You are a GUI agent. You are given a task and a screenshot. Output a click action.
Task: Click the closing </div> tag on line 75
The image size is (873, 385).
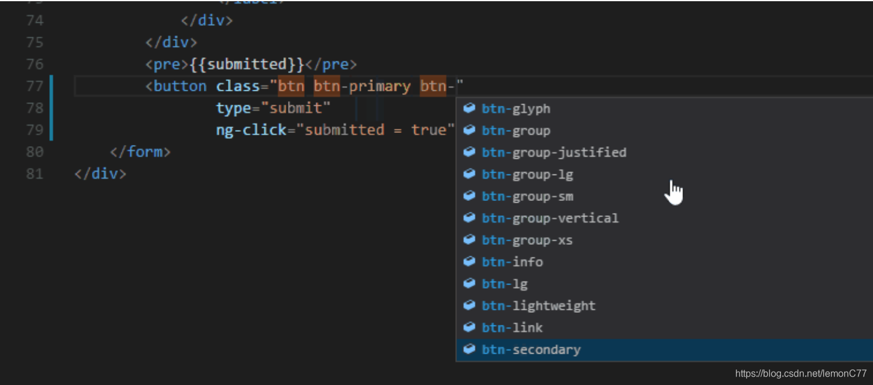tap(171, 42)
